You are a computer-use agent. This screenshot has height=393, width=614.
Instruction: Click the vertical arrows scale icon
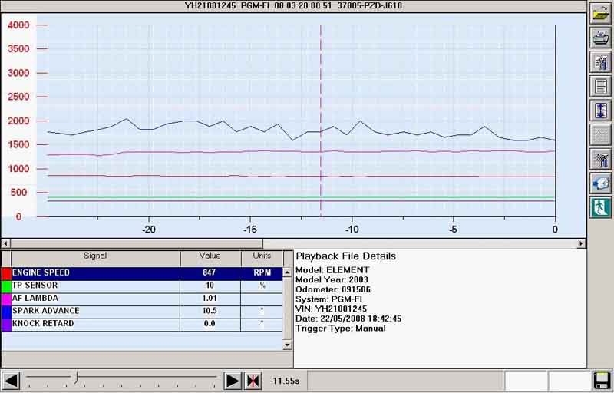600,111
